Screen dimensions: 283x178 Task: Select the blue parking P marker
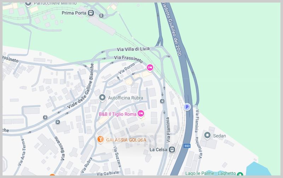pyautogui.click(x=187, y=107)
